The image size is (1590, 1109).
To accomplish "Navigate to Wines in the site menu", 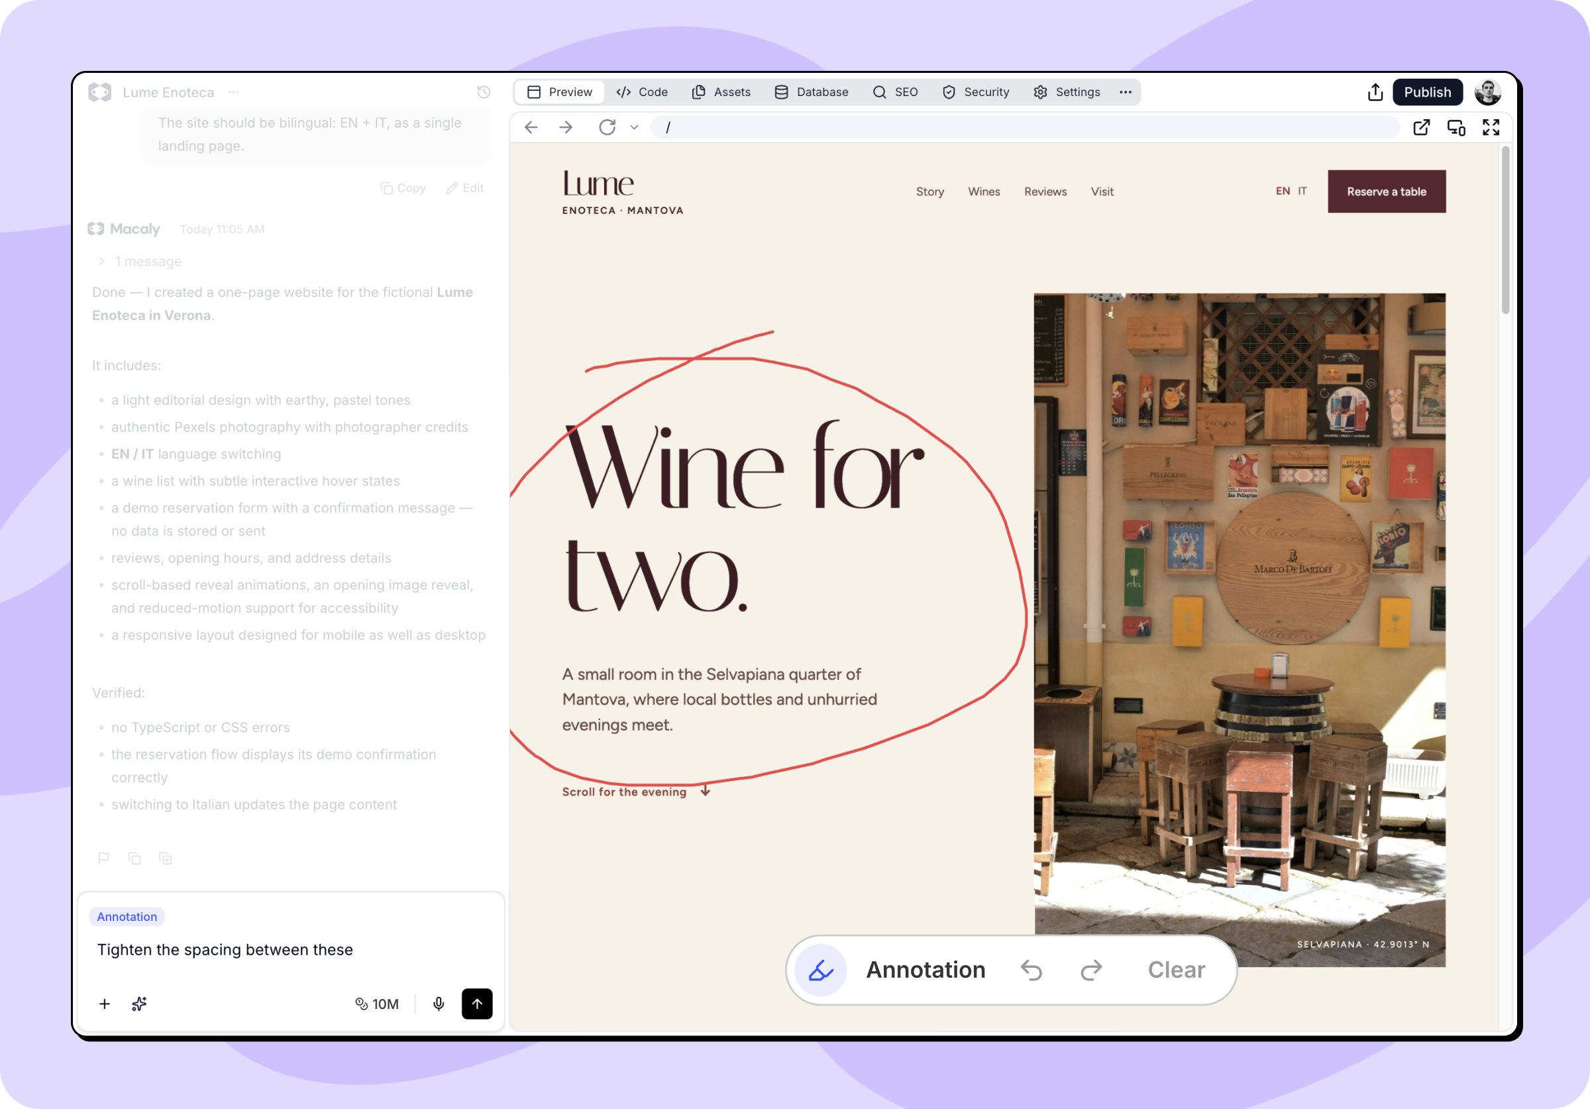I will click(x=984, y=192).
